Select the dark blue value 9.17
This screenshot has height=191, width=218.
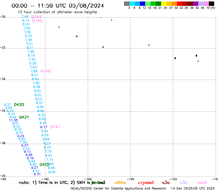44,127
